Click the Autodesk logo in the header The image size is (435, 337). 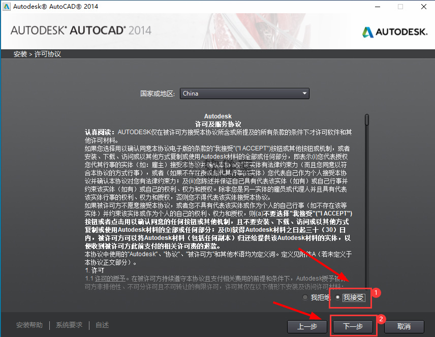tap(395, 32)
